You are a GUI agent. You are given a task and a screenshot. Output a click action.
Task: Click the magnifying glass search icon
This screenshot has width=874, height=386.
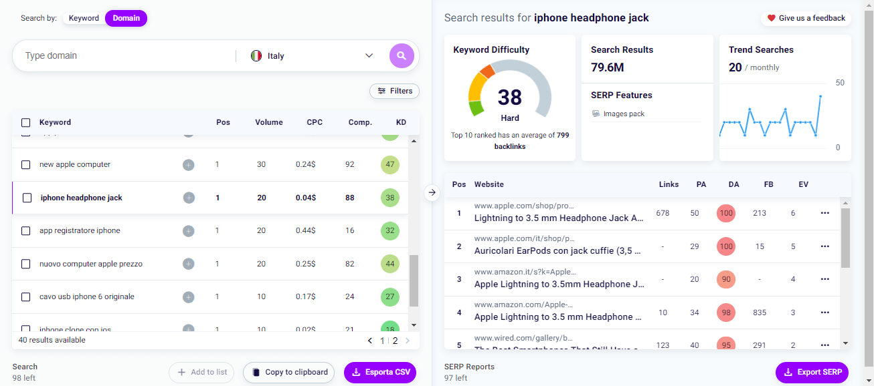(x=402, y=55)
